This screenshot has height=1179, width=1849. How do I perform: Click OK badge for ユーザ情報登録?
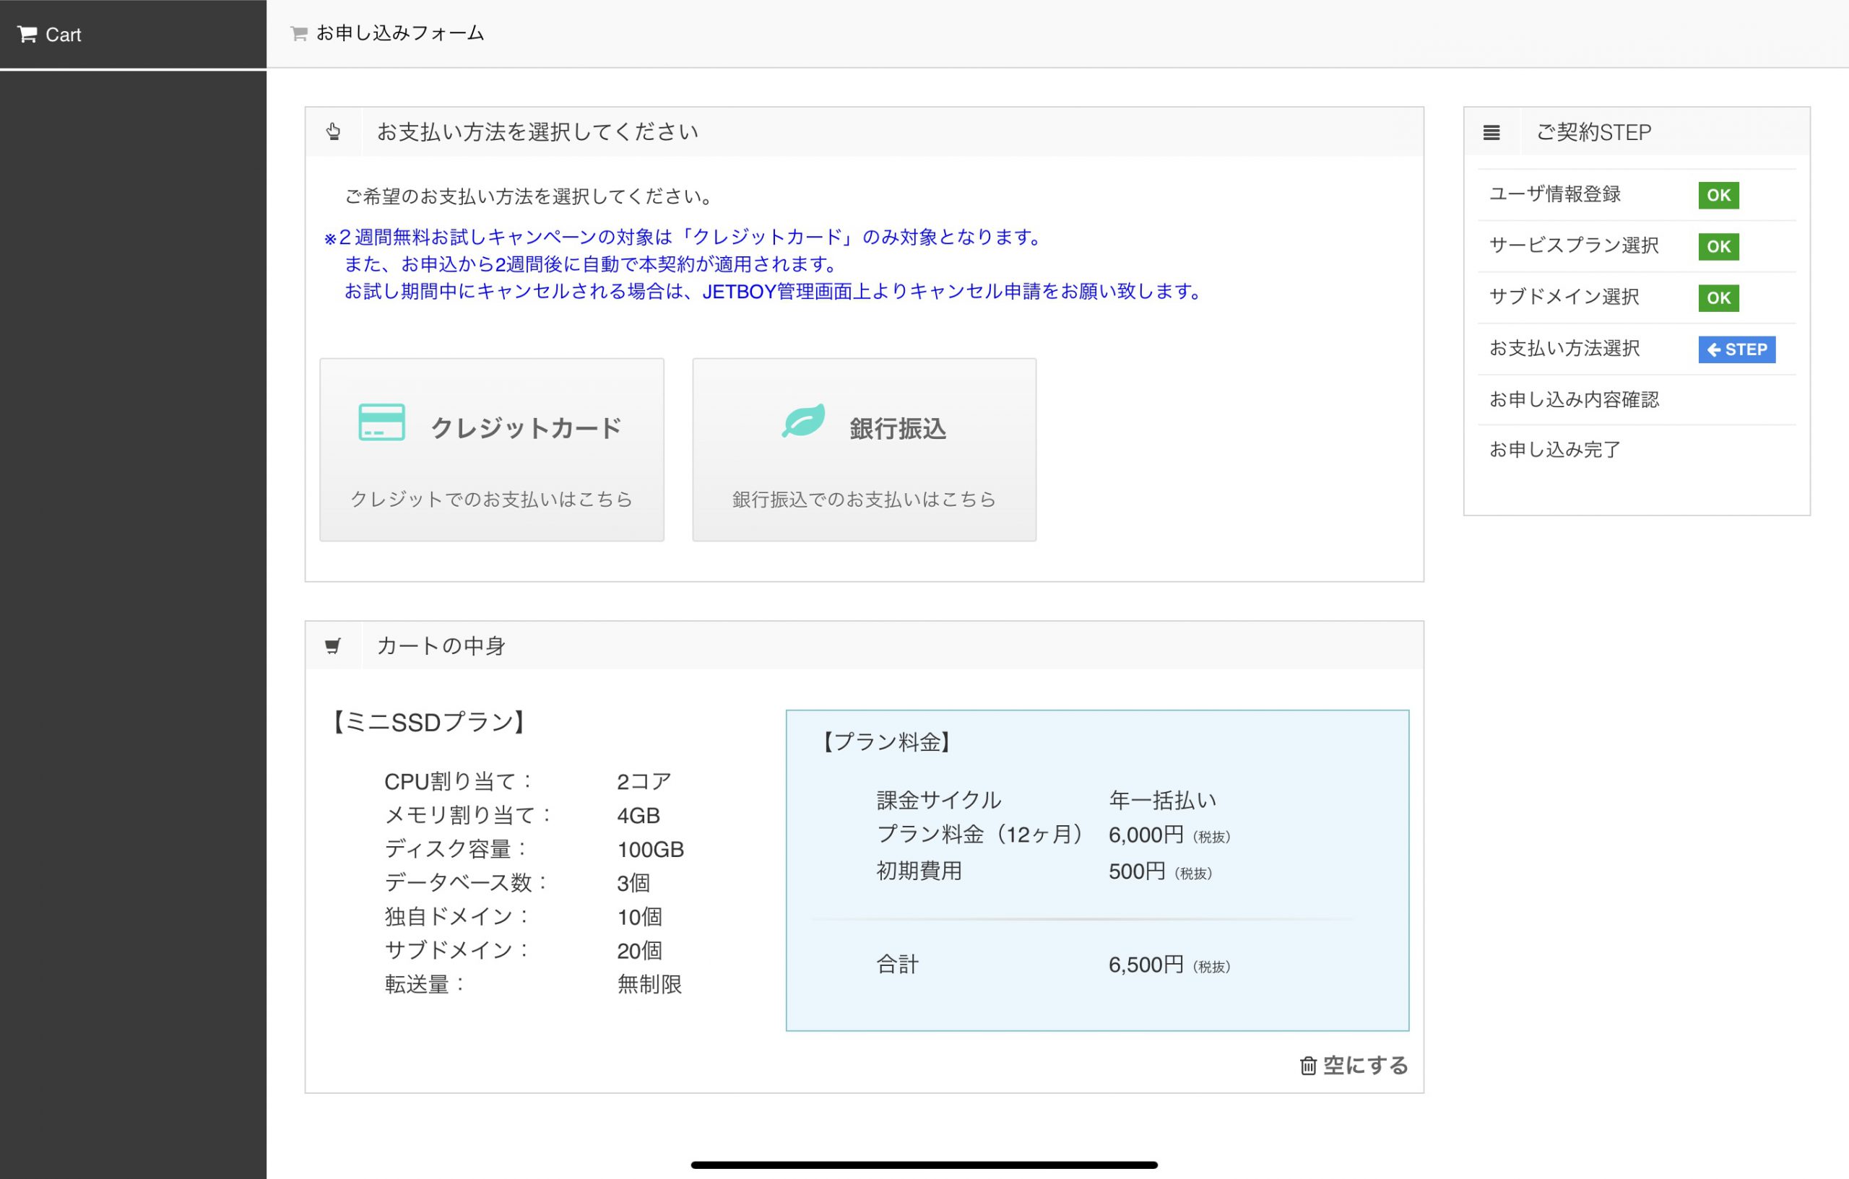point(1718,195)
